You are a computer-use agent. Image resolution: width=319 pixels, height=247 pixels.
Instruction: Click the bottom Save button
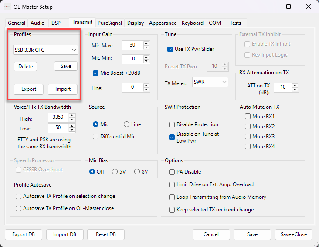[x=252, y=234]
